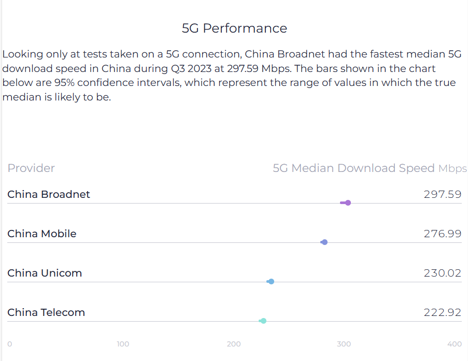Click the 5G Performance heading
The width and height of the screenshot is (468, 361).
click(x=234, y=28)
